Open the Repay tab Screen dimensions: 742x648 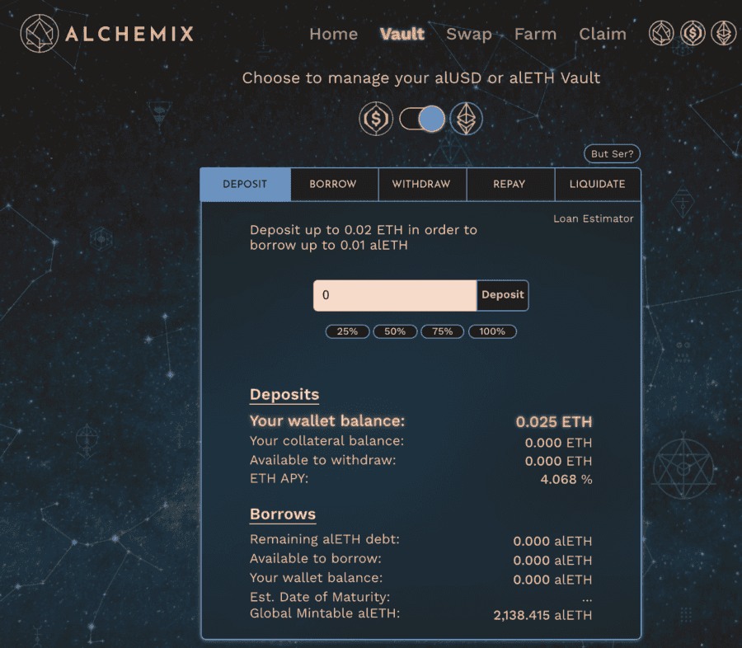(510, 184)
